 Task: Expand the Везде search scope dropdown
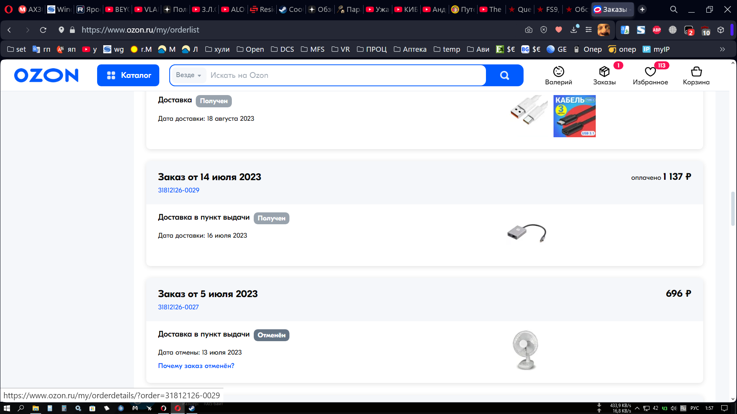pos(188,75)
